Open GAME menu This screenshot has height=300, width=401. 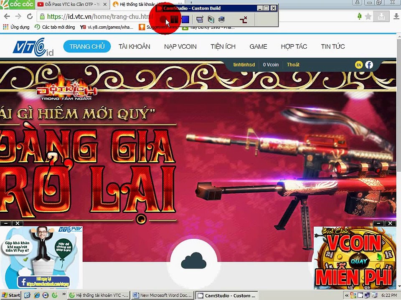[258, 47]
